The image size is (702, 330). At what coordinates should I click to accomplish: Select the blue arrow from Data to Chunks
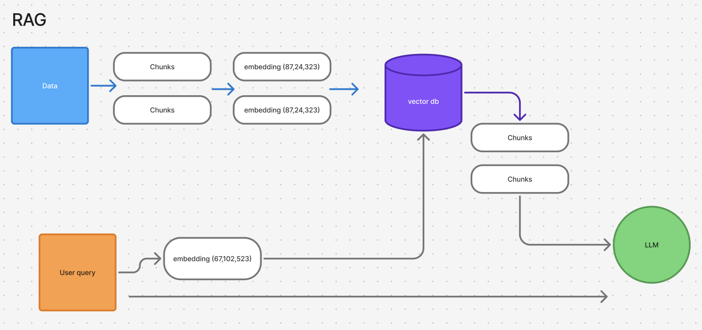pyautogui.click(x=103, y=86)
